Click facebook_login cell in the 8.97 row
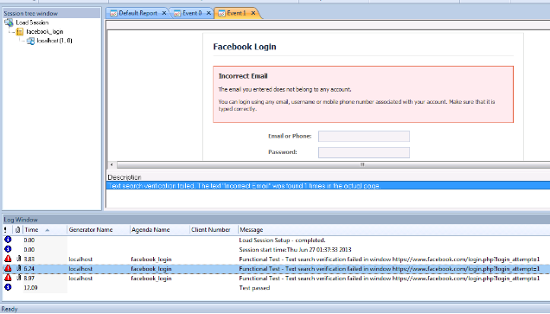The width and height of the screenshot is (550, 314). click(151, 279)
